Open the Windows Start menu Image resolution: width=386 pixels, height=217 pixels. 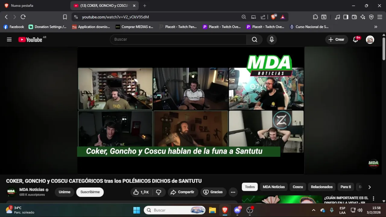[137, 210]
